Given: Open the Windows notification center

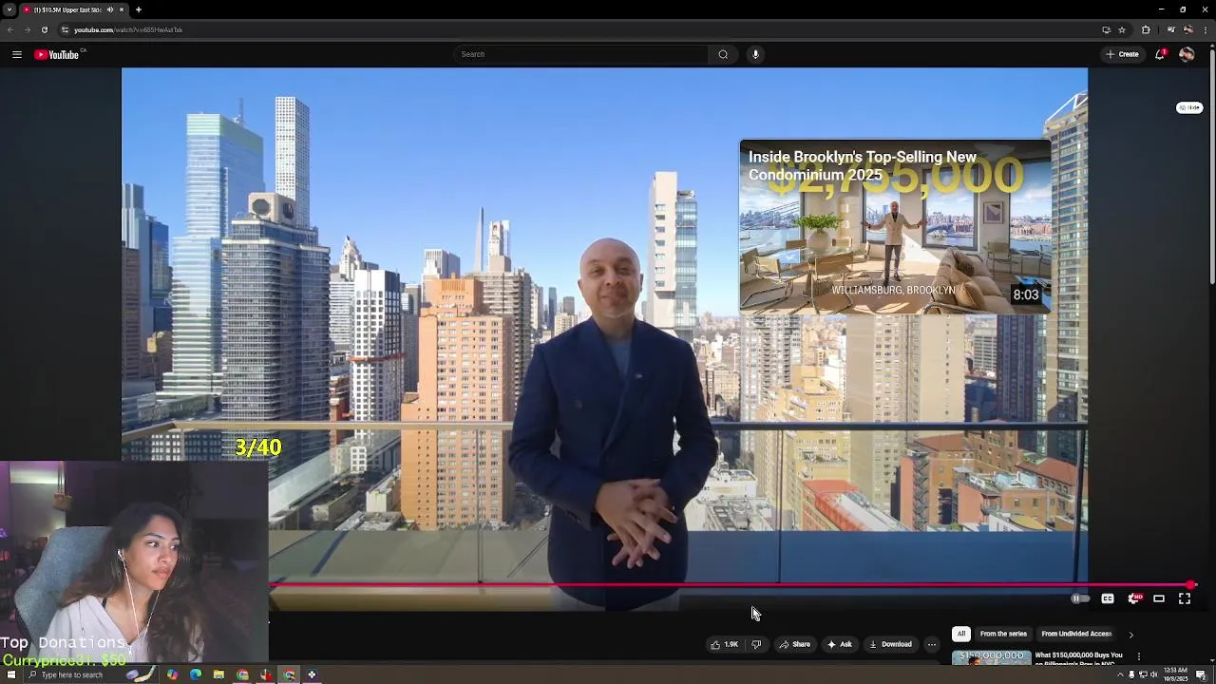Looking at the screenshot, I should pos(1201,674).
